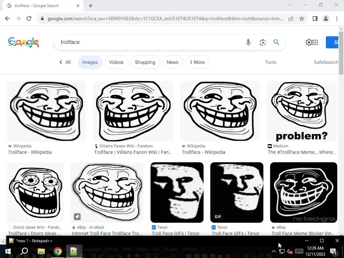Open Windows taskbar search
This screenshot has width=344, height=258.
(24, 251)
